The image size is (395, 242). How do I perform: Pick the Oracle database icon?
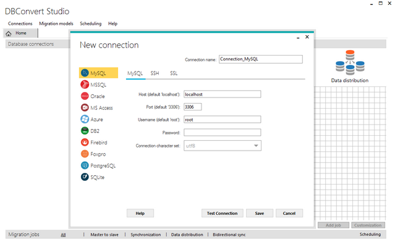85,96
